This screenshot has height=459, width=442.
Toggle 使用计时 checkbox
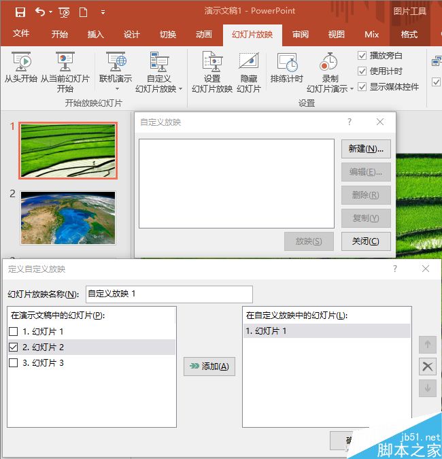pos(362,71)
